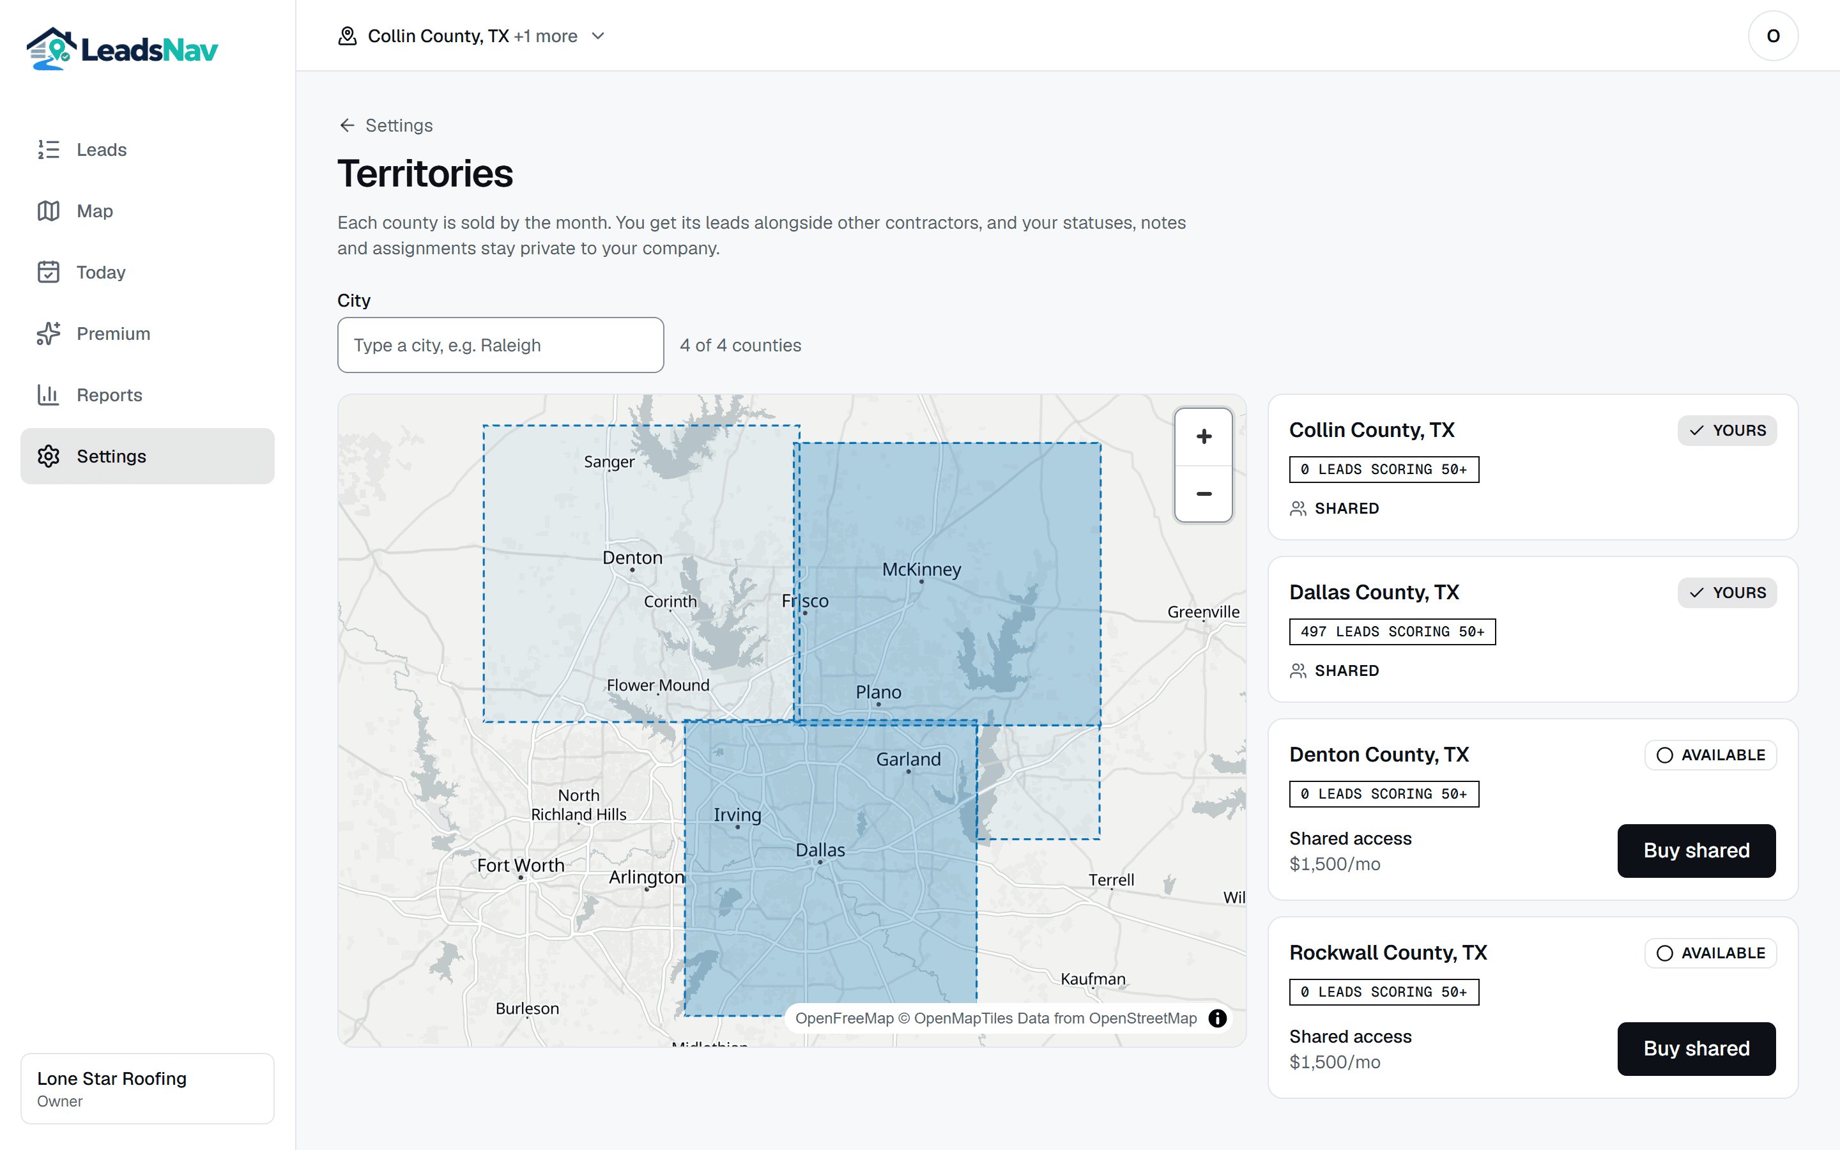The height and width of the screenshot is (1150, 1840).
Task: Click the Denton County, TX card title
Action: coord(1379,755)
